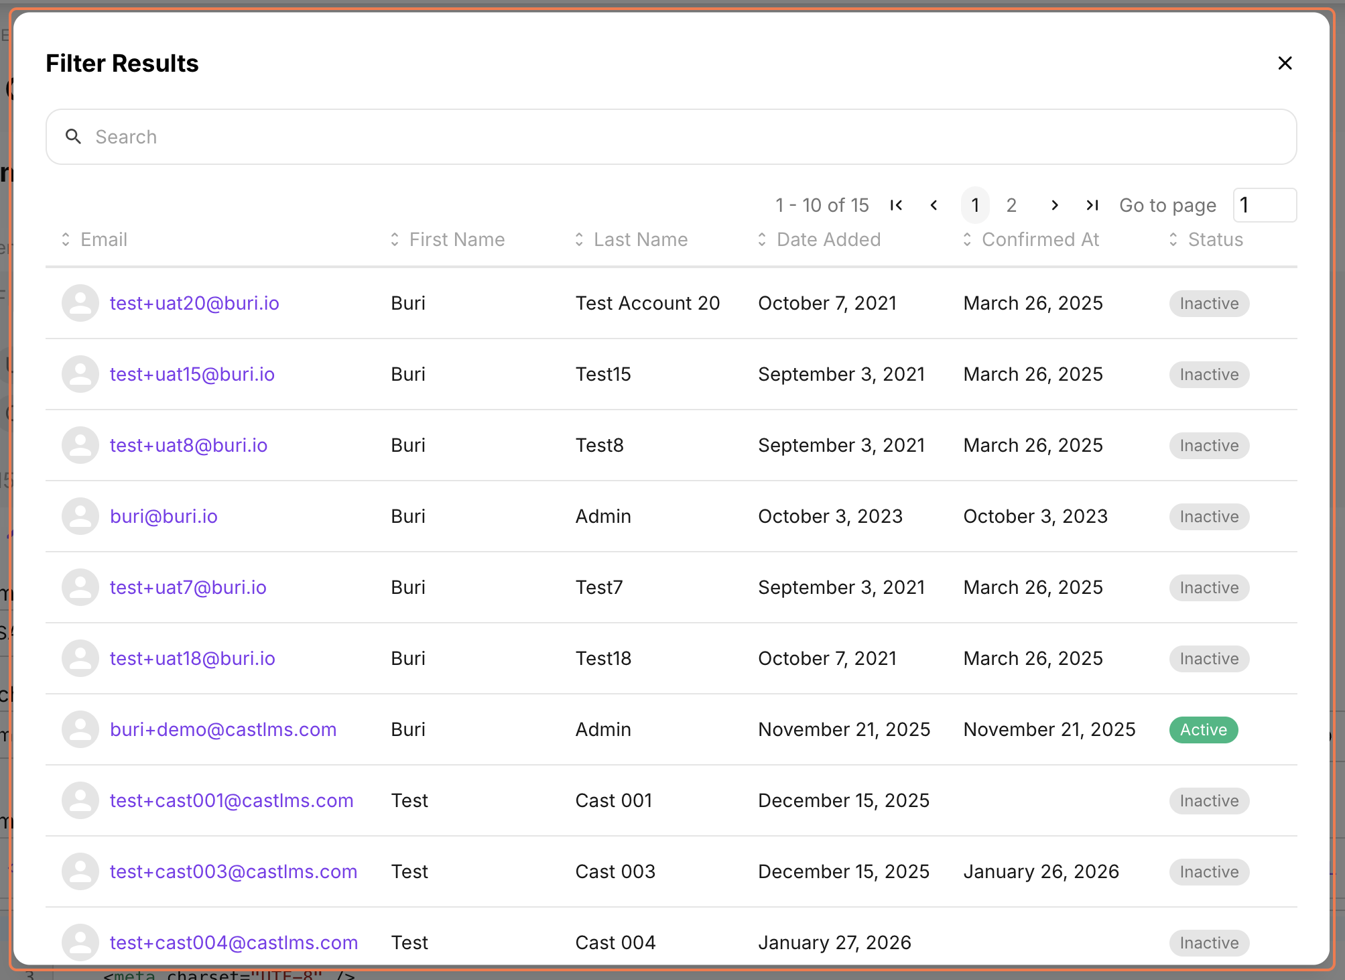This screenshot has width=1345, height=980.
Task: Go to next page arrow
Action: coord(1054,205)
